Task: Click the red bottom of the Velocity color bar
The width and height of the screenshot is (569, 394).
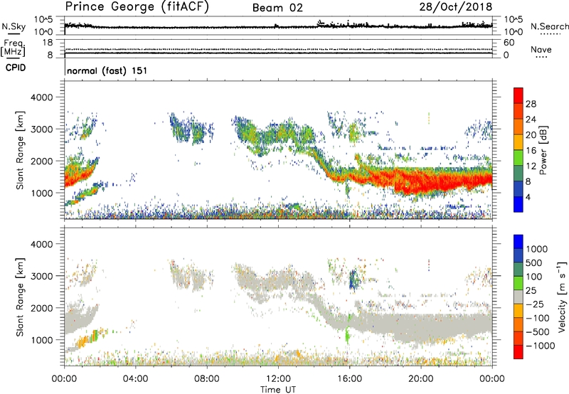Action: pyautogui.click(x=519, y=352)
